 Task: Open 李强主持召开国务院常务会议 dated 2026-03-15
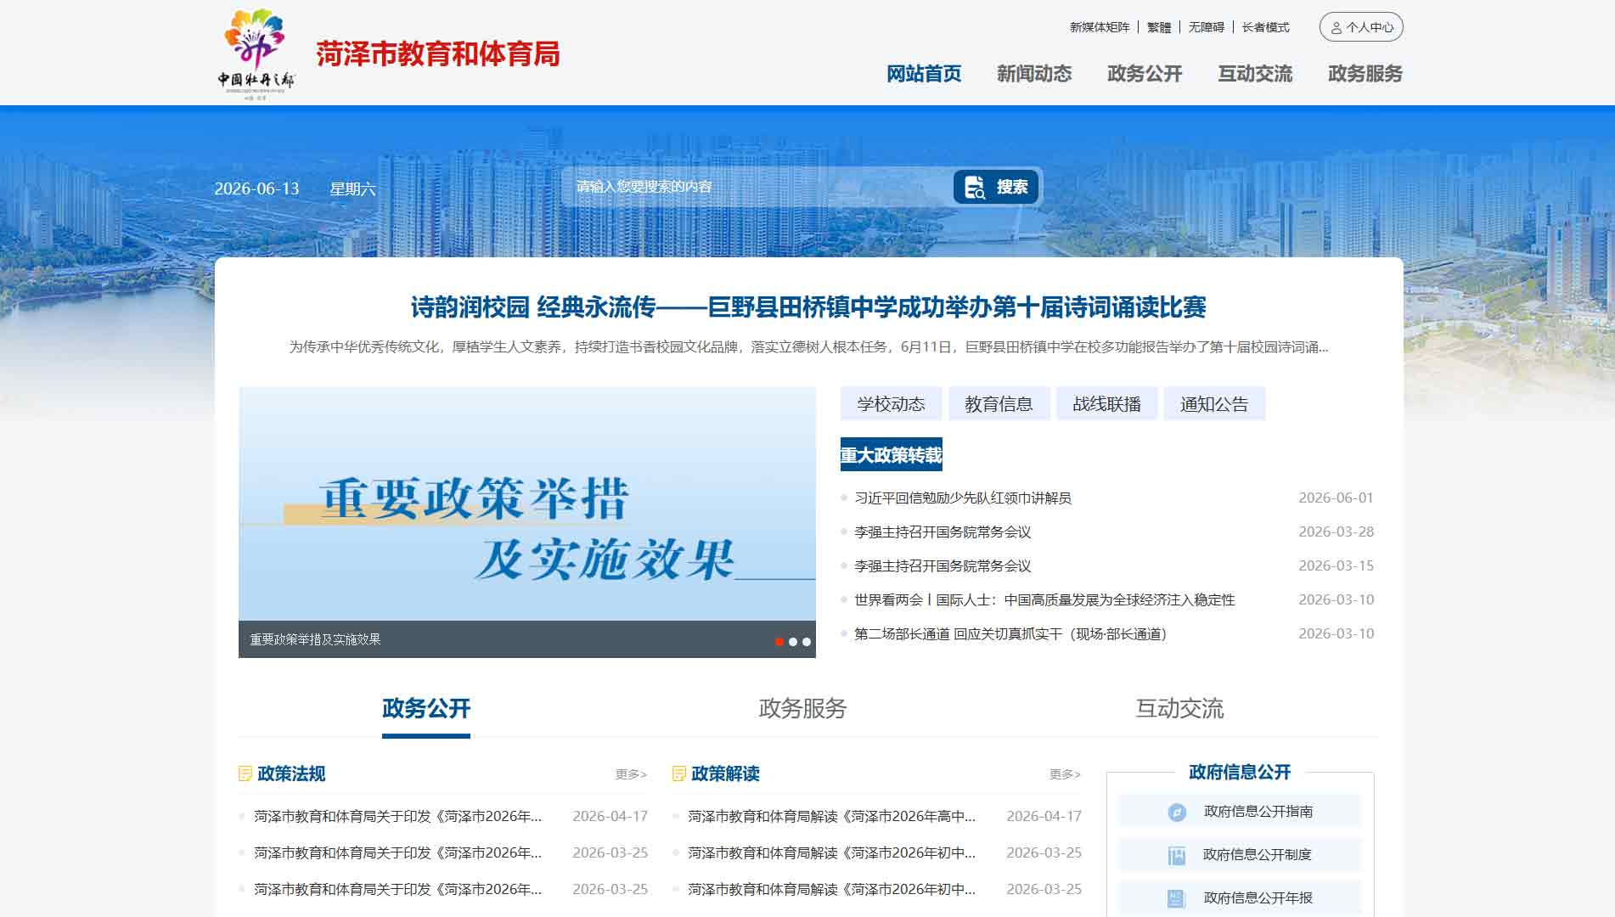click(943, 566)
